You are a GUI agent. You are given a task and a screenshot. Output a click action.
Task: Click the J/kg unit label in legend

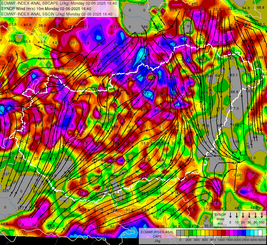[157, 241]
